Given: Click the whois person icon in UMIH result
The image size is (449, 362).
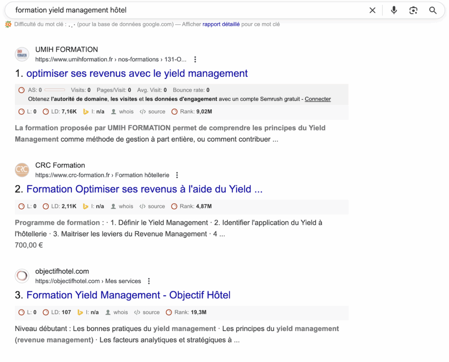Looking at the screenshot, I should (x=114, y=112).
